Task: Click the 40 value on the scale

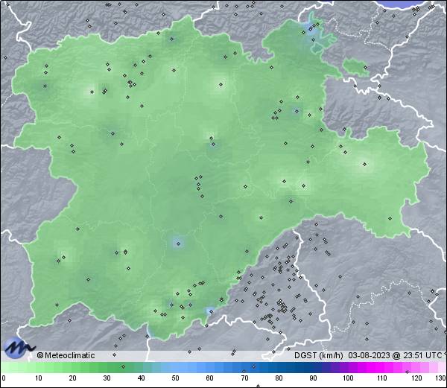Action: pos(141,378)
